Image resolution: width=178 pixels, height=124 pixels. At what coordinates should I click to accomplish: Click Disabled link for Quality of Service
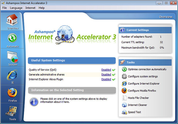(x=106, y=70)
